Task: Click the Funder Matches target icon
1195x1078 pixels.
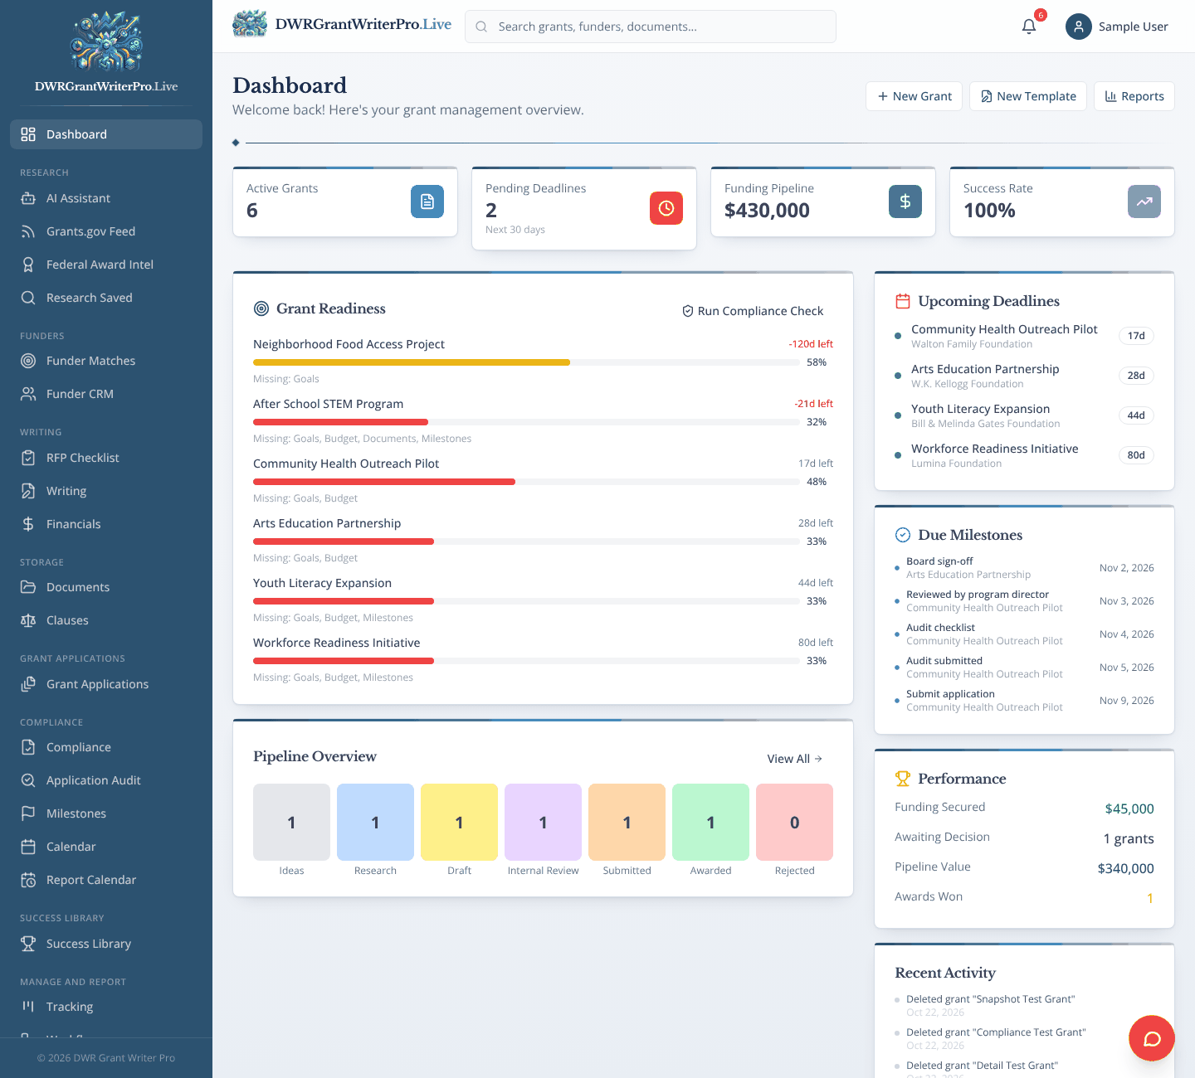Action: 28,361
